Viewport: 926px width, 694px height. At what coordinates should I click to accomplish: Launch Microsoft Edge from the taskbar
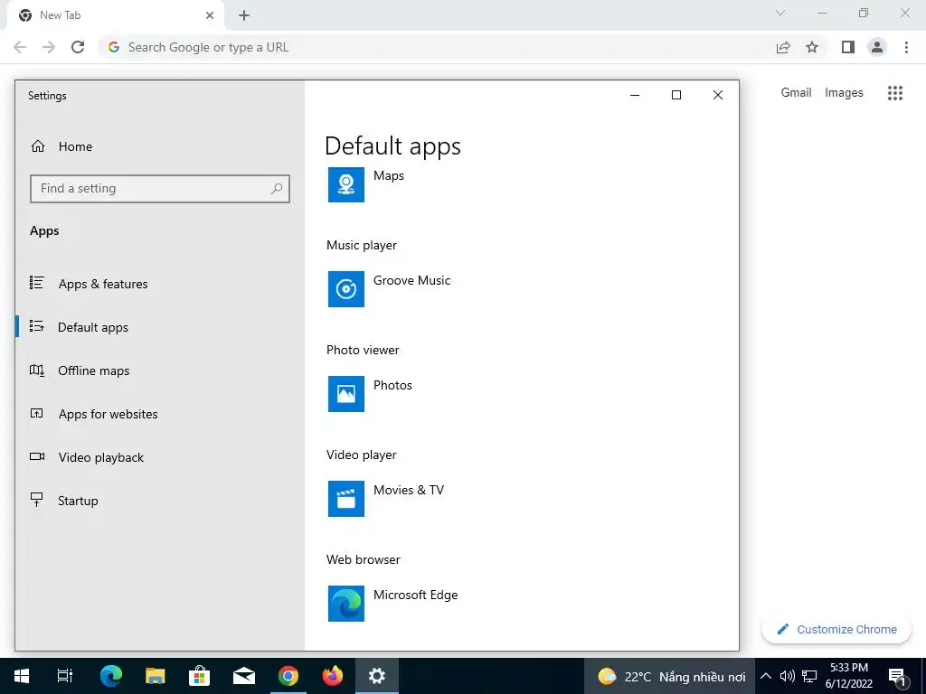click(111, 676)
